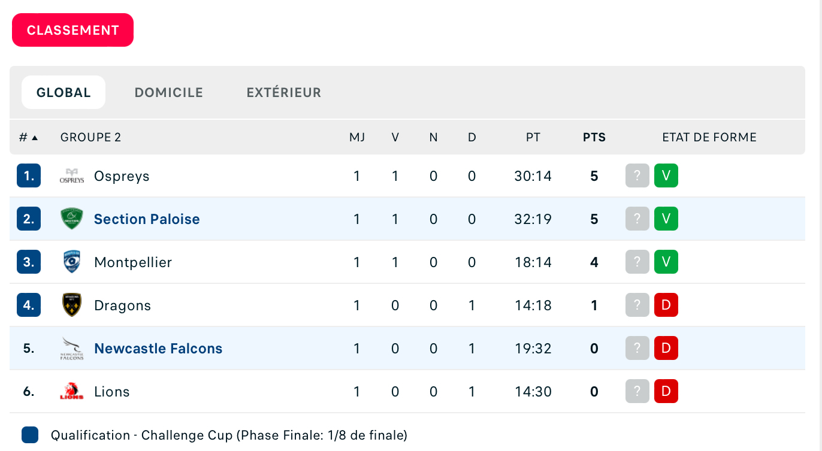Click Ospreys' green V form badge
822x451 pixels.
click(x=666, y=176)
